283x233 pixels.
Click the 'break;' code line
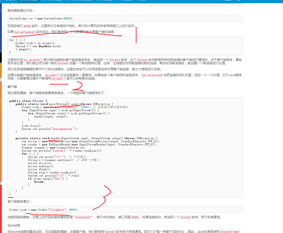click(39, 182)
